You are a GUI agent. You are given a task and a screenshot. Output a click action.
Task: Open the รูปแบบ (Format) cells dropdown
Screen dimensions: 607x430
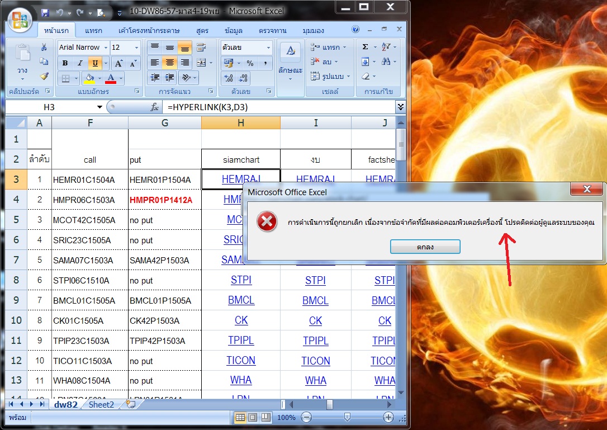330,76
